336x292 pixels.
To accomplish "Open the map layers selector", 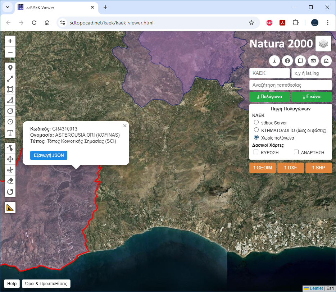I will click(x=323, y=44).
